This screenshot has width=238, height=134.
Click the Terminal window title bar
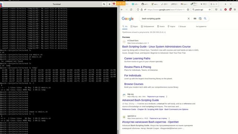point(57,4)
